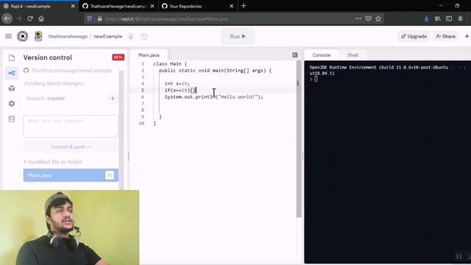Click the browser address bar URL

(x=167, y=19)
